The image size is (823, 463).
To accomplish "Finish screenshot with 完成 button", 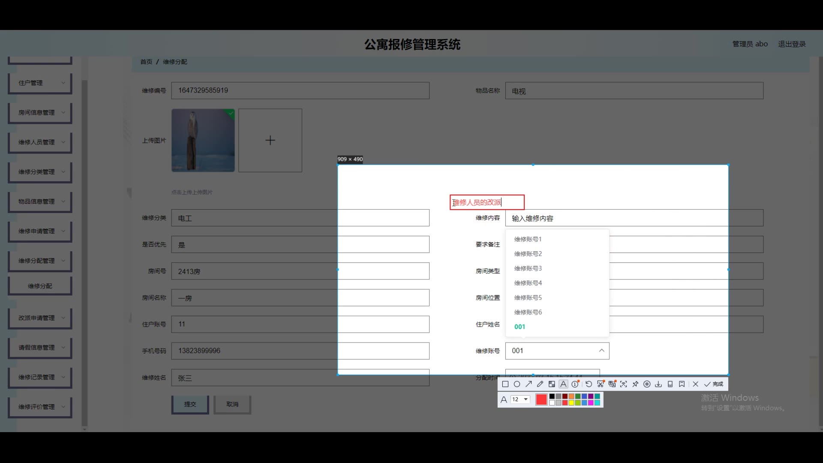I will (714, 384).
